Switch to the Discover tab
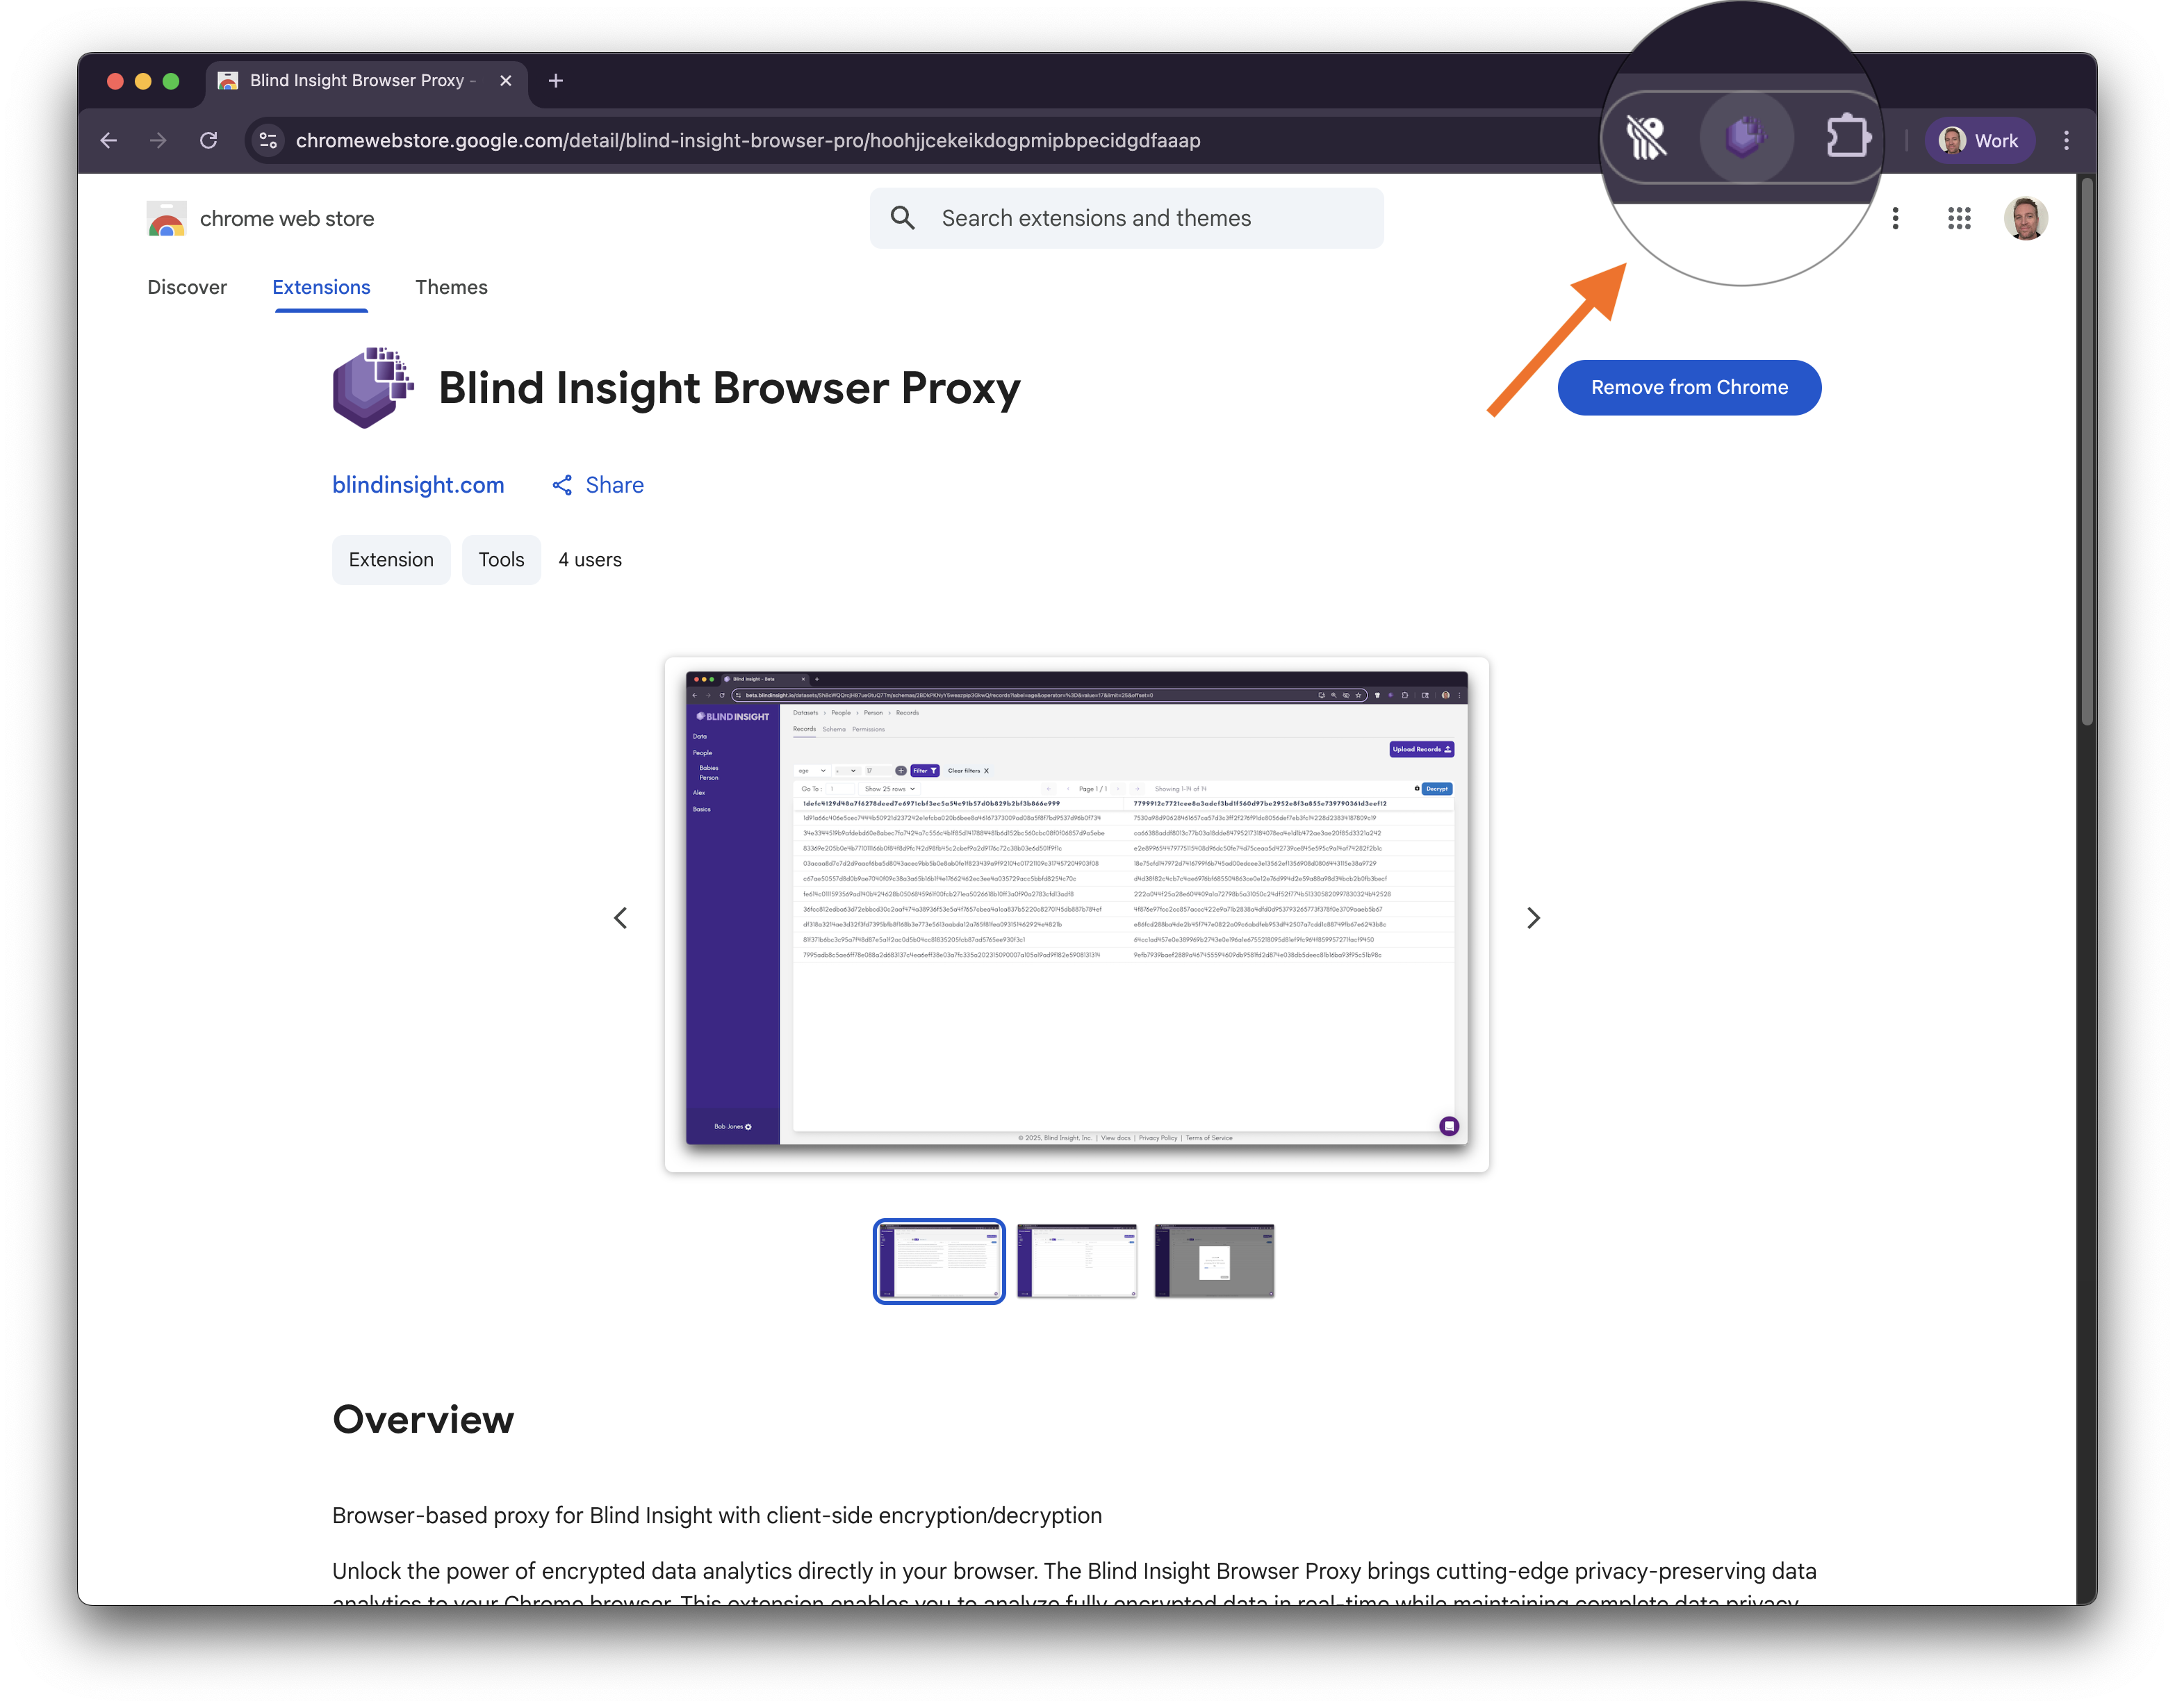2175x1708 pixels. pos(187,287)
